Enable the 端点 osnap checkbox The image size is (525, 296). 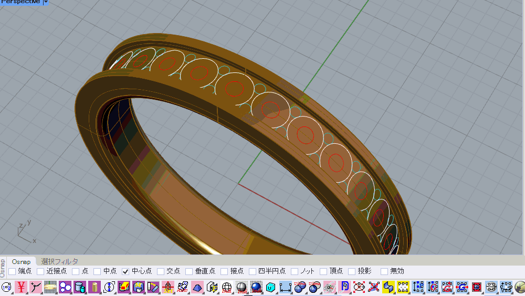click(x=12, y=271)
